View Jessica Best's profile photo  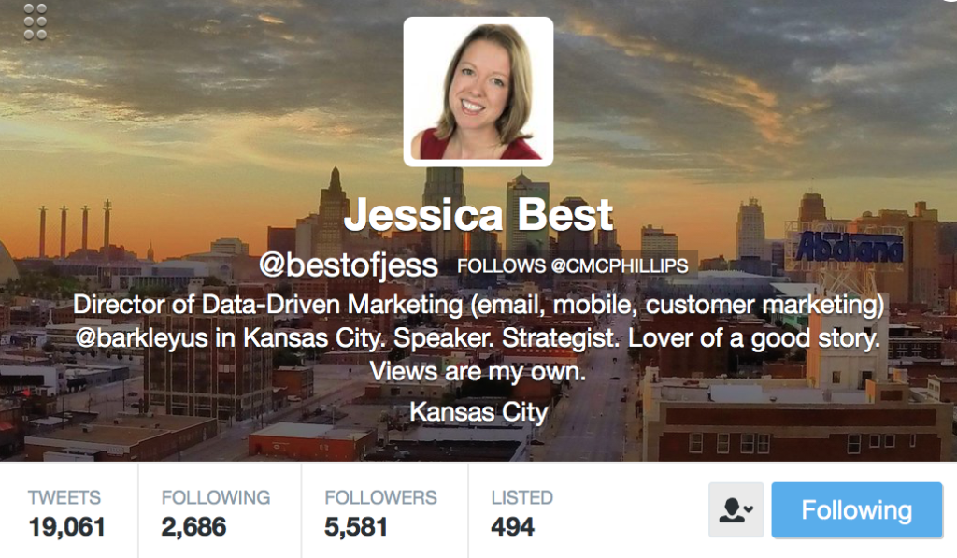[478, 92]
